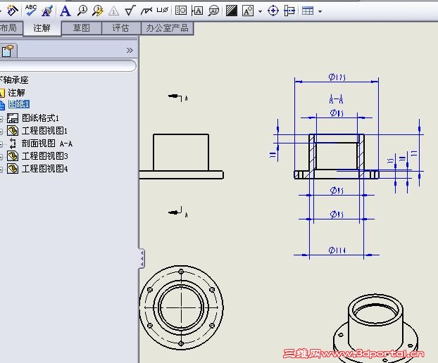Open the Blocks dropdown arrow

(x=260, y=11)
